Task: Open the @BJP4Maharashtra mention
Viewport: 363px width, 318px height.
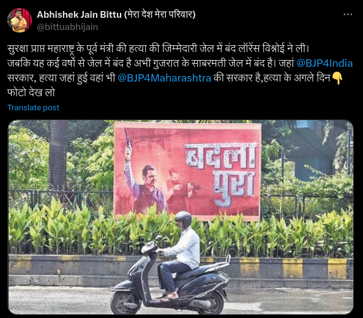Action: 165,78
